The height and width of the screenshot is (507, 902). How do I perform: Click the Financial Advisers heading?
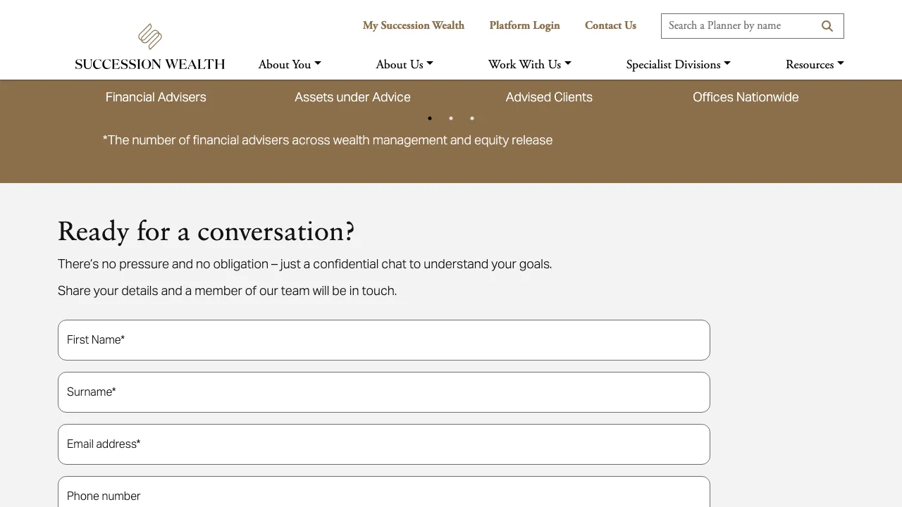pos(156,97)
